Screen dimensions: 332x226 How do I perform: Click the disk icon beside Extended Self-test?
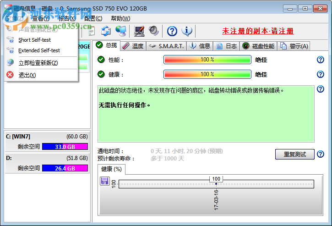tap(10, 50)
